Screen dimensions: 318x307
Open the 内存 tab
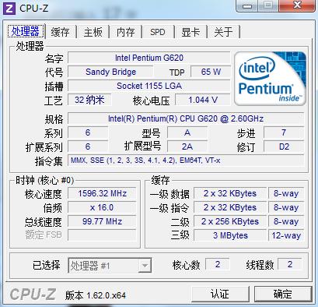pos(126,32)
